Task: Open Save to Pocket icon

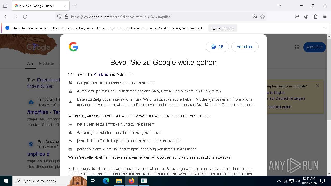Action: (297, 17)
